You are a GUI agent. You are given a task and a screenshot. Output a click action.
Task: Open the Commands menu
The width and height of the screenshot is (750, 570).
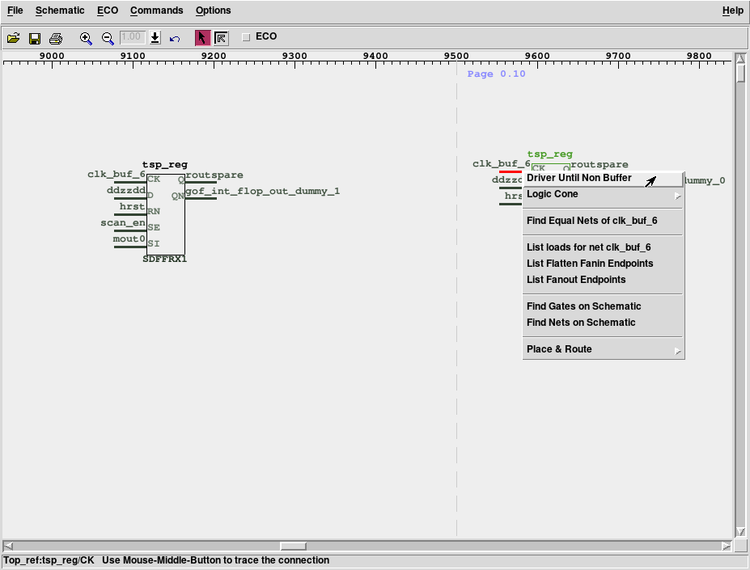click(156, 11)
